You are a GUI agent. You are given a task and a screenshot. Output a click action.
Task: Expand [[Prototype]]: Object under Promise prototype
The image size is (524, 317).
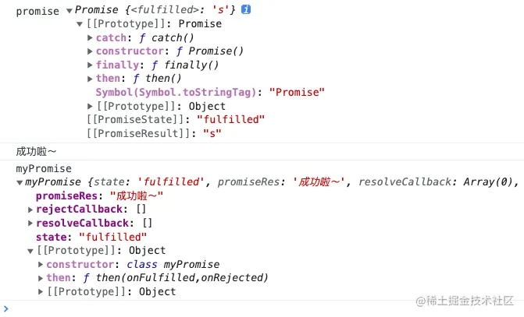click(x=90, y=106)
